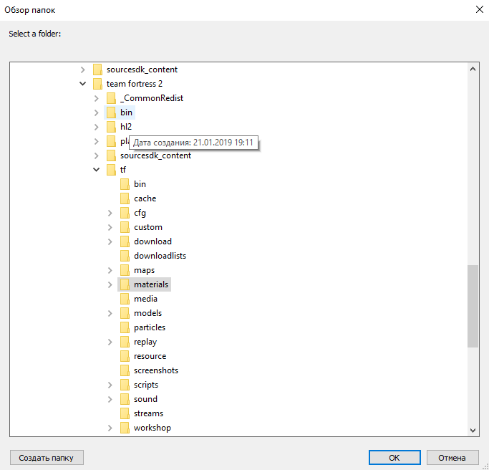Select the materials folder name
489x470 pixels.
pos(151,284)
